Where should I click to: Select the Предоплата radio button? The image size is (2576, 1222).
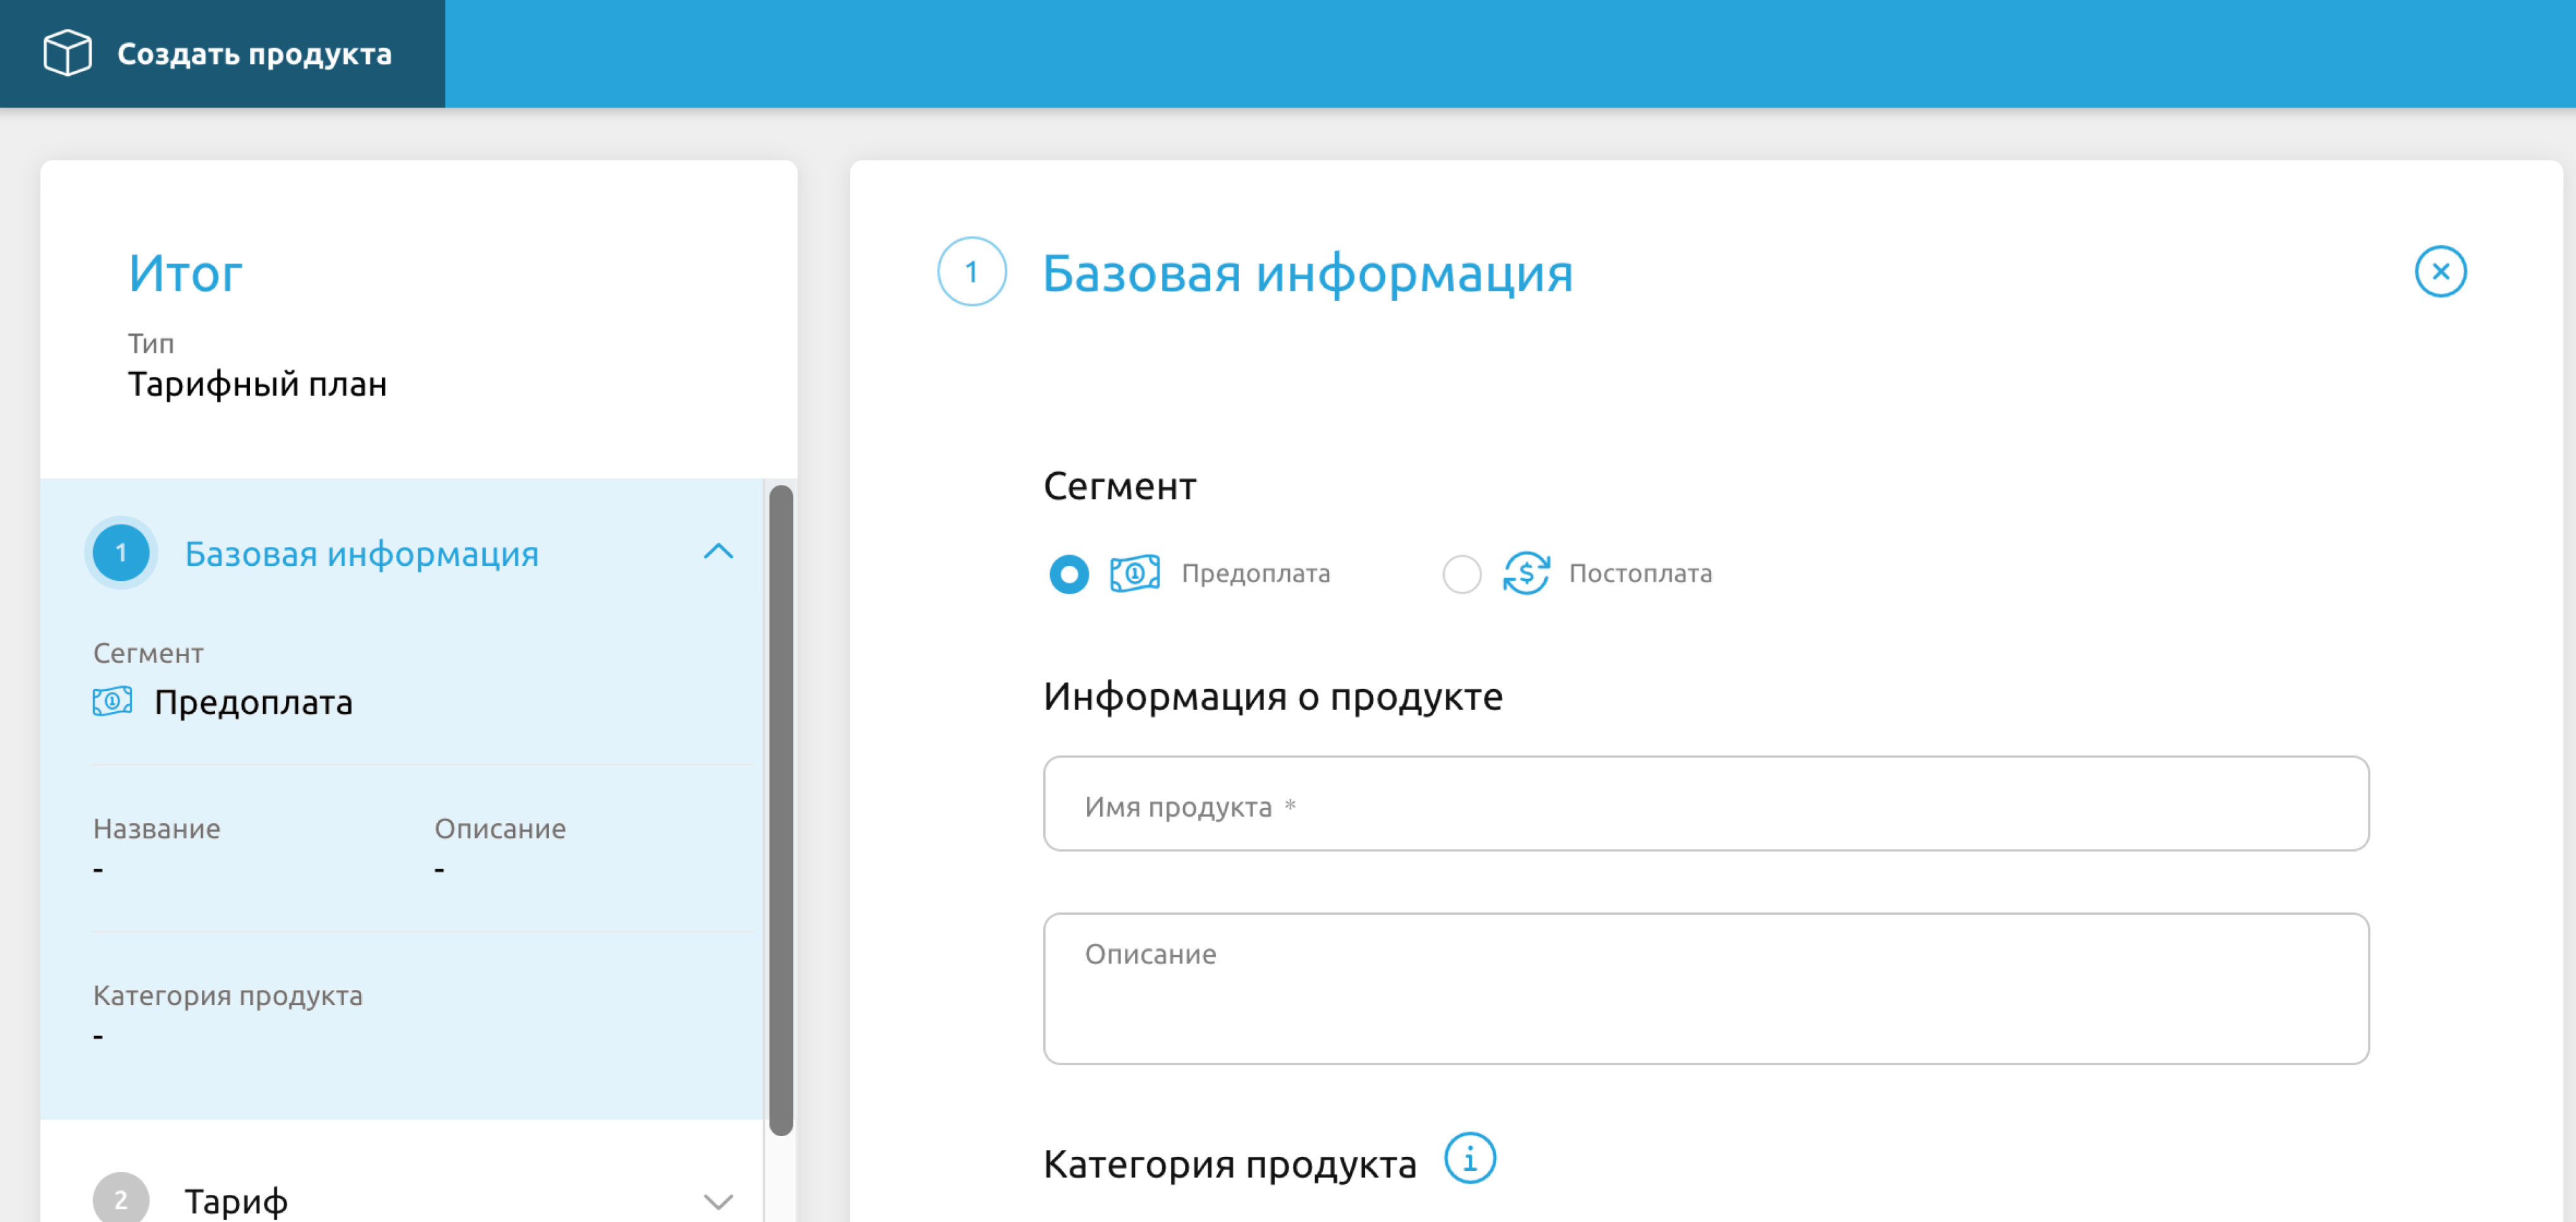point(1068,575)
